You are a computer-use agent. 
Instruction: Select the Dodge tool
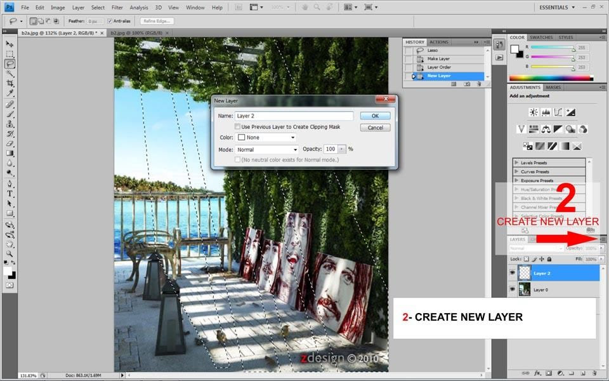click(10, 173)
